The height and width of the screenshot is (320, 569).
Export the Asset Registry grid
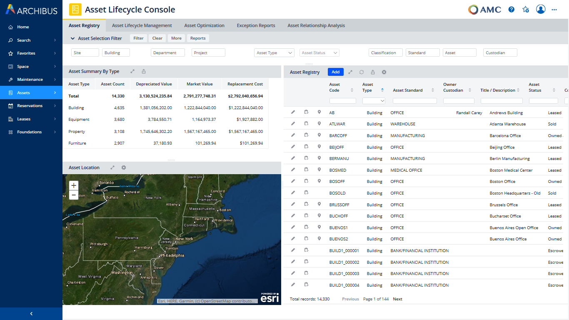pos(373,72)
